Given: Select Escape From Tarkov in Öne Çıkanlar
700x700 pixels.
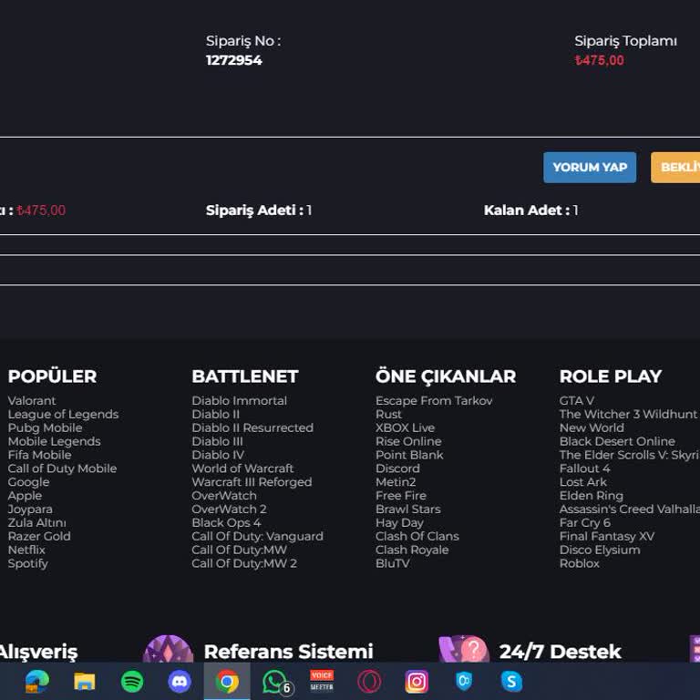Looking at the screenshot, I should coord(434,401).
